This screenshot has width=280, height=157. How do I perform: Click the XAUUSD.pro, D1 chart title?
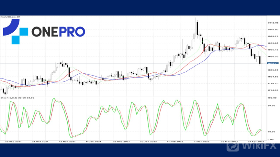pos(10,17)
